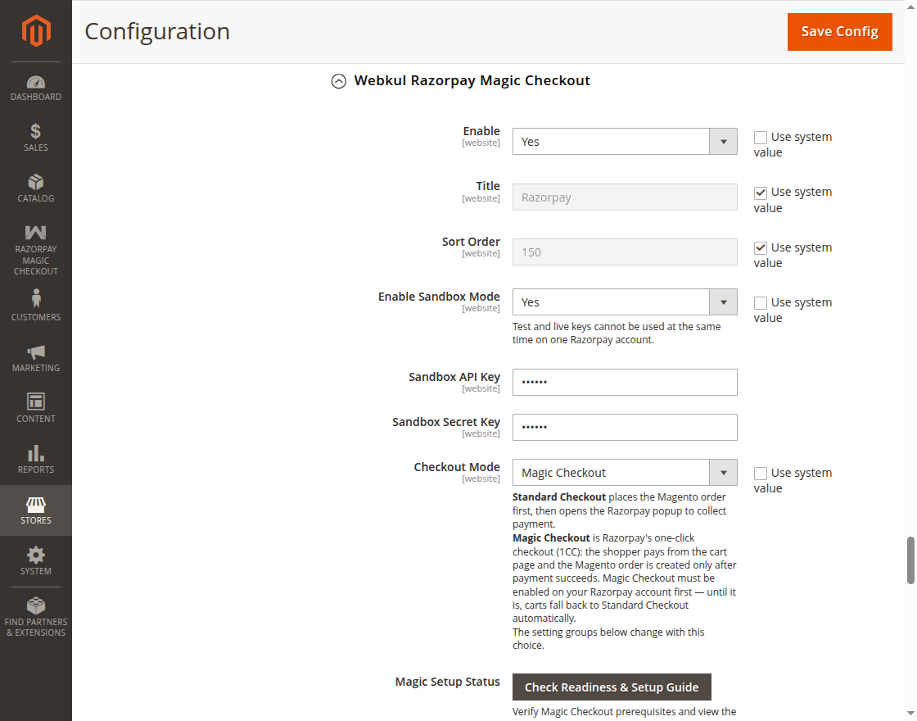Click the Configuration page heading
The height and width of the screenshot is (721, 917).
tap(157, 31)
